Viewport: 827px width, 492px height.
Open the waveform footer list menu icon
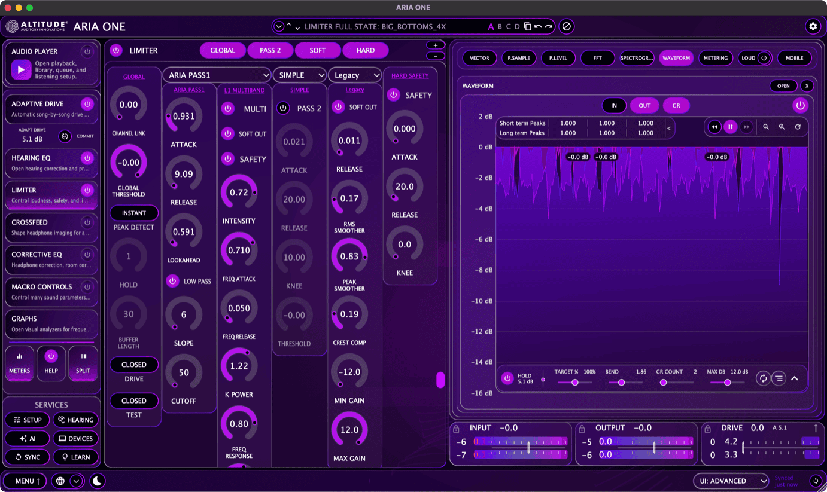pos(778,378)
